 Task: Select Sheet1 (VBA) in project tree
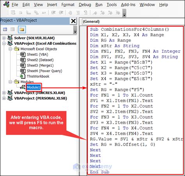tap(37, 54)
